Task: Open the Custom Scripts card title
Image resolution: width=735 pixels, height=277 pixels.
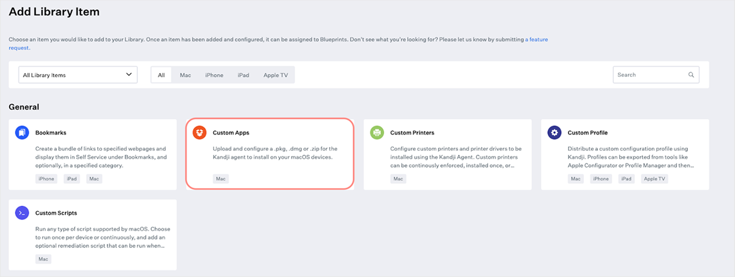Action: pos(56,213)
